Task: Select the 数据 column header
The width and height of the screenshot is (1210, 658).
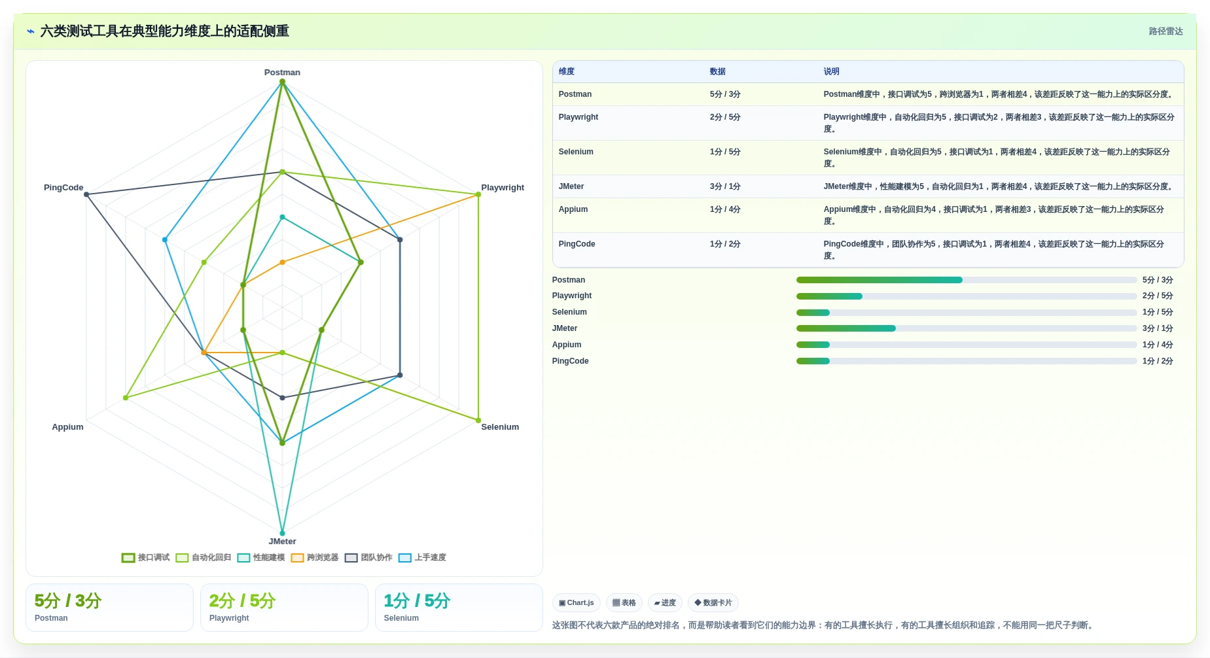Action: pyautogui.click(x=718, y=72)
